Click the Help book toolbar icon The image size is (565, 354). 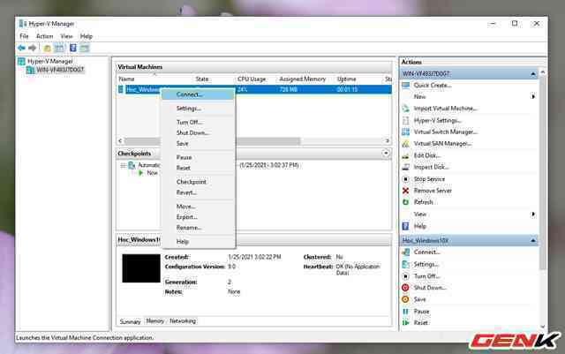click(73, 48)
